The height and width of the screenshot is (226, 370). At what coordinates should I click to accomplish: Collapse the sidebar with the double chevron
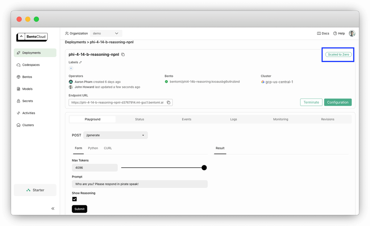(x=53, y=208)
